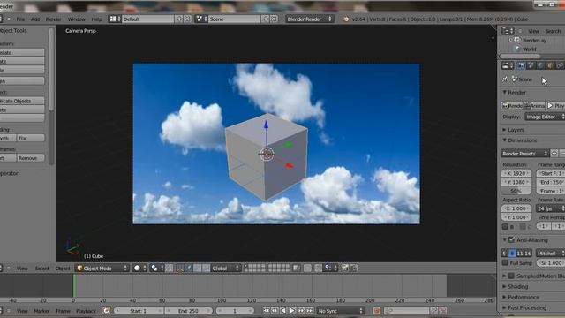
Task: Open the Mitchell filter dropdown
Action: tap(550, 254)
